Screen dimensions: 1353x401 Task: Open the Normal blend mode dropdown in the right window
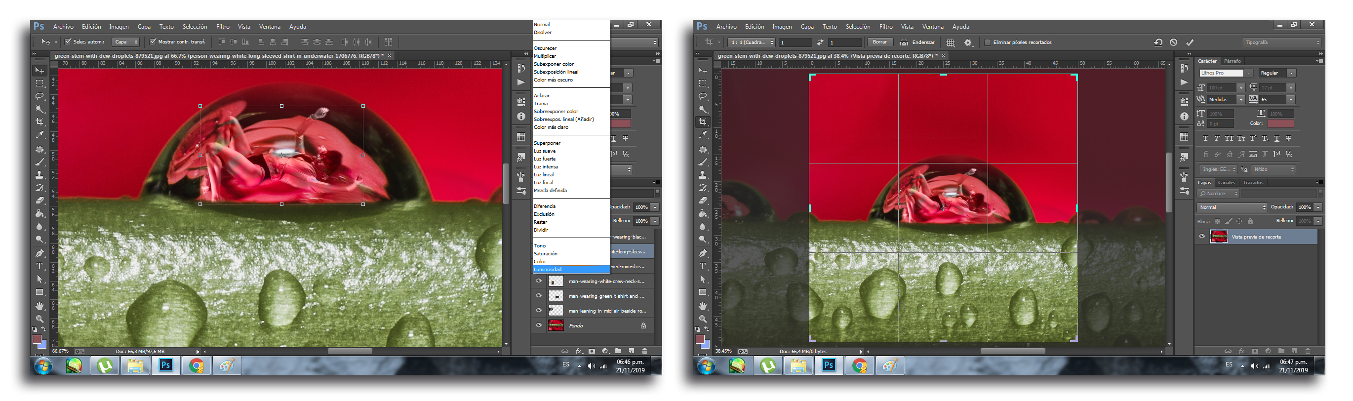click(1232, 207)
